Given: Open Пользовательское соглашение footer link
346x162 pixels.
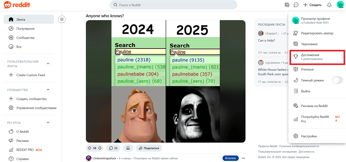Looking at the screenshot, I should [x=277, y=152].
